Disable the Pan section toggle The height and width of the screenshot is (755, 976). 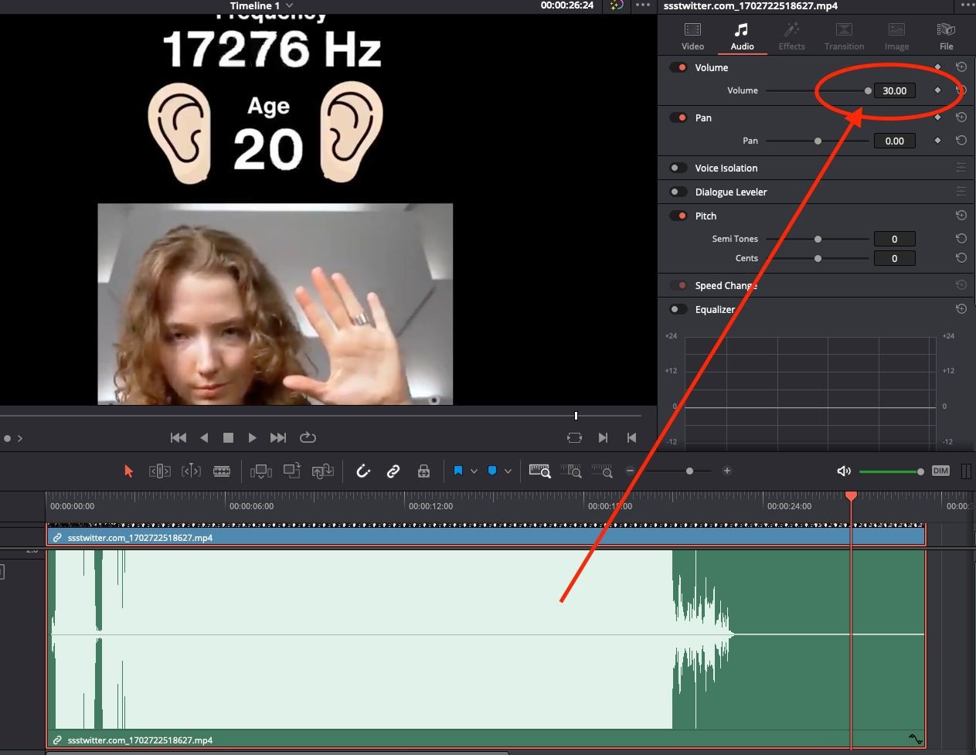click(678, 117)
